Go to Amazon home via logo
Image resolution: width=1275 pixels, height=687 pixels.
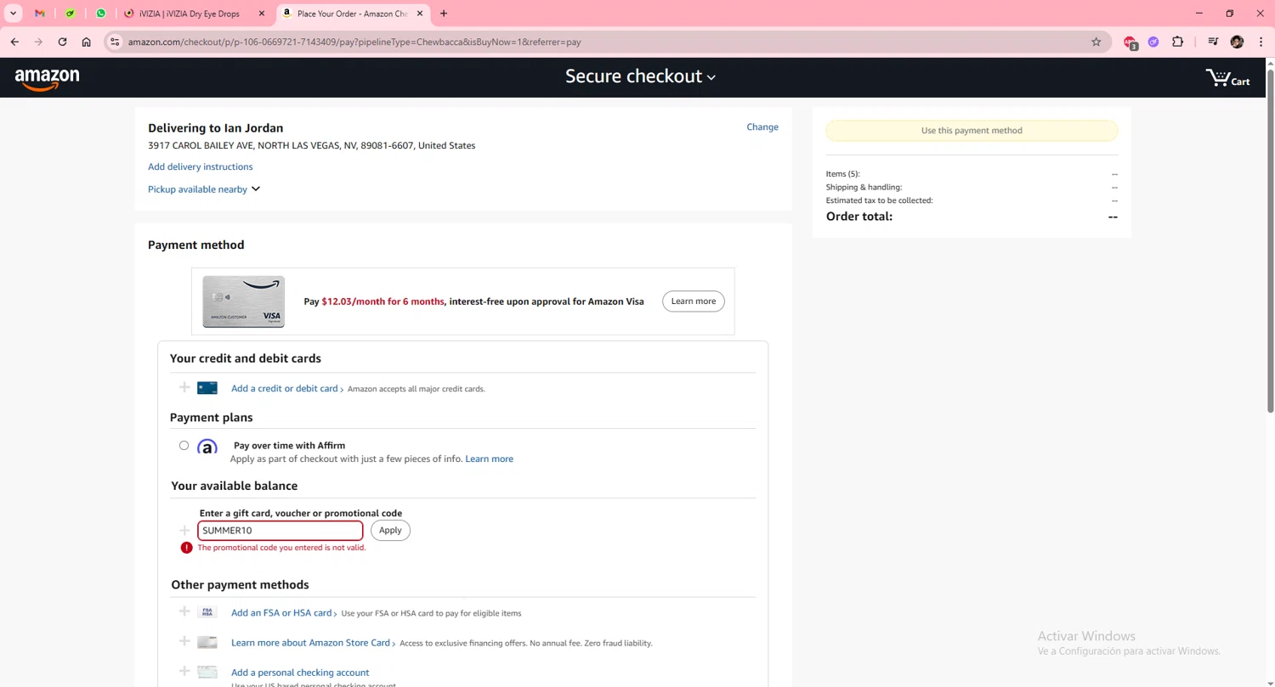click(48, 79)
